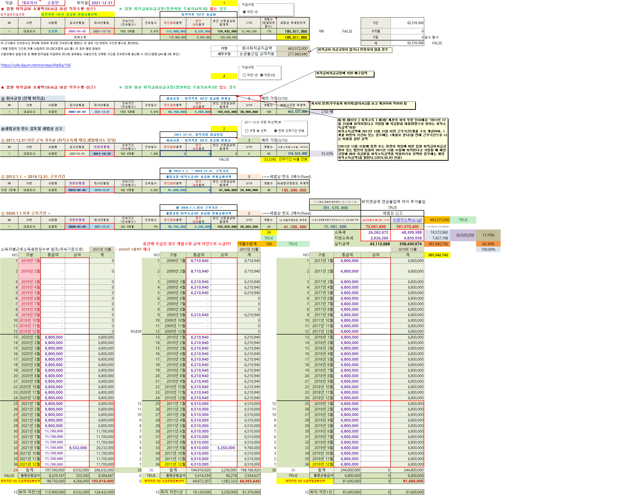Select the 회사의 정관 comment note box
Screen dimensions: 625x495
click(363, 105)
